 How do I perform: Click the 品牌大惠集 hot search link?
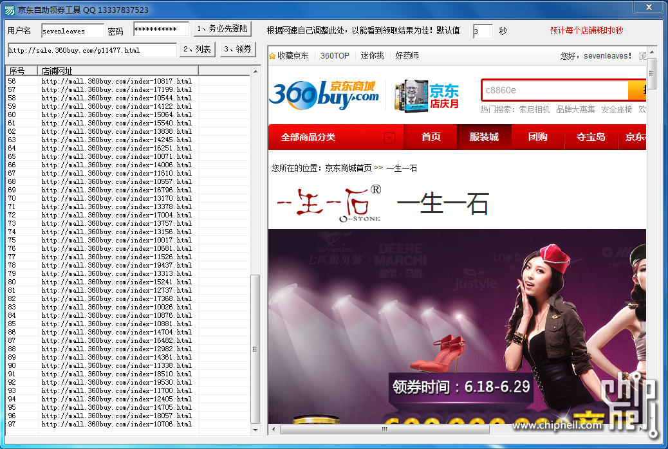575,110
